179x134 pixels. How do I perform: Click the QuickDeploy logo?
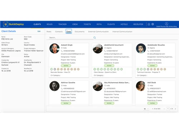[14, 24]
